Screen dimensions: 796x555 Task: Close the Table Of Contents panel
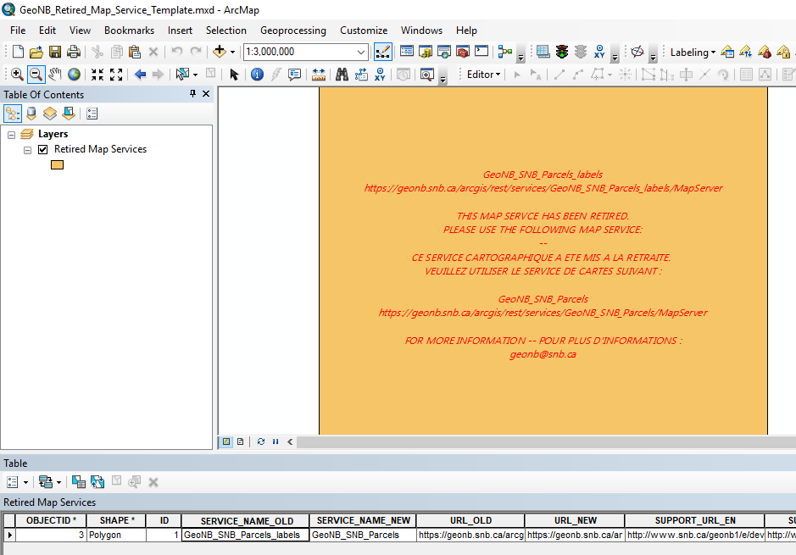tap(206, 94)
